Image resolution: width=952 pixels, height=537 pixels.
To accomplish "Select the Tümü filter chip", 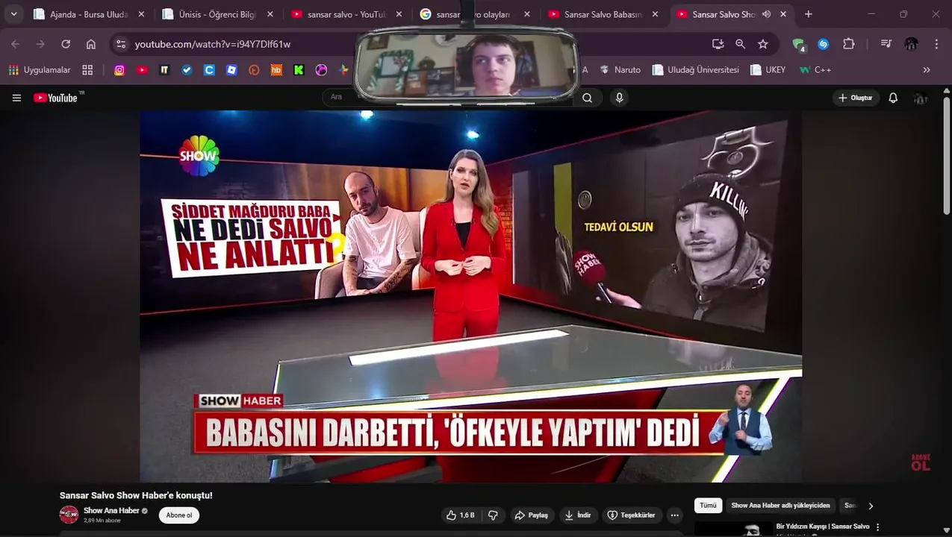I will coord(708,506).
